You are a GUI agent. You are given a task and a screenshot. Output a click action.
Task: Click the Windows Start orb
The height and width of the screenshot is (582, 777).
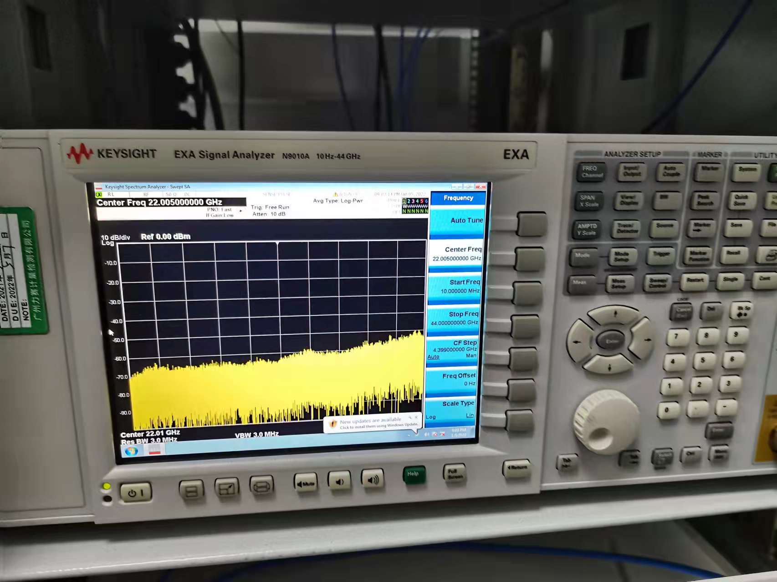[x=131, y=451]
